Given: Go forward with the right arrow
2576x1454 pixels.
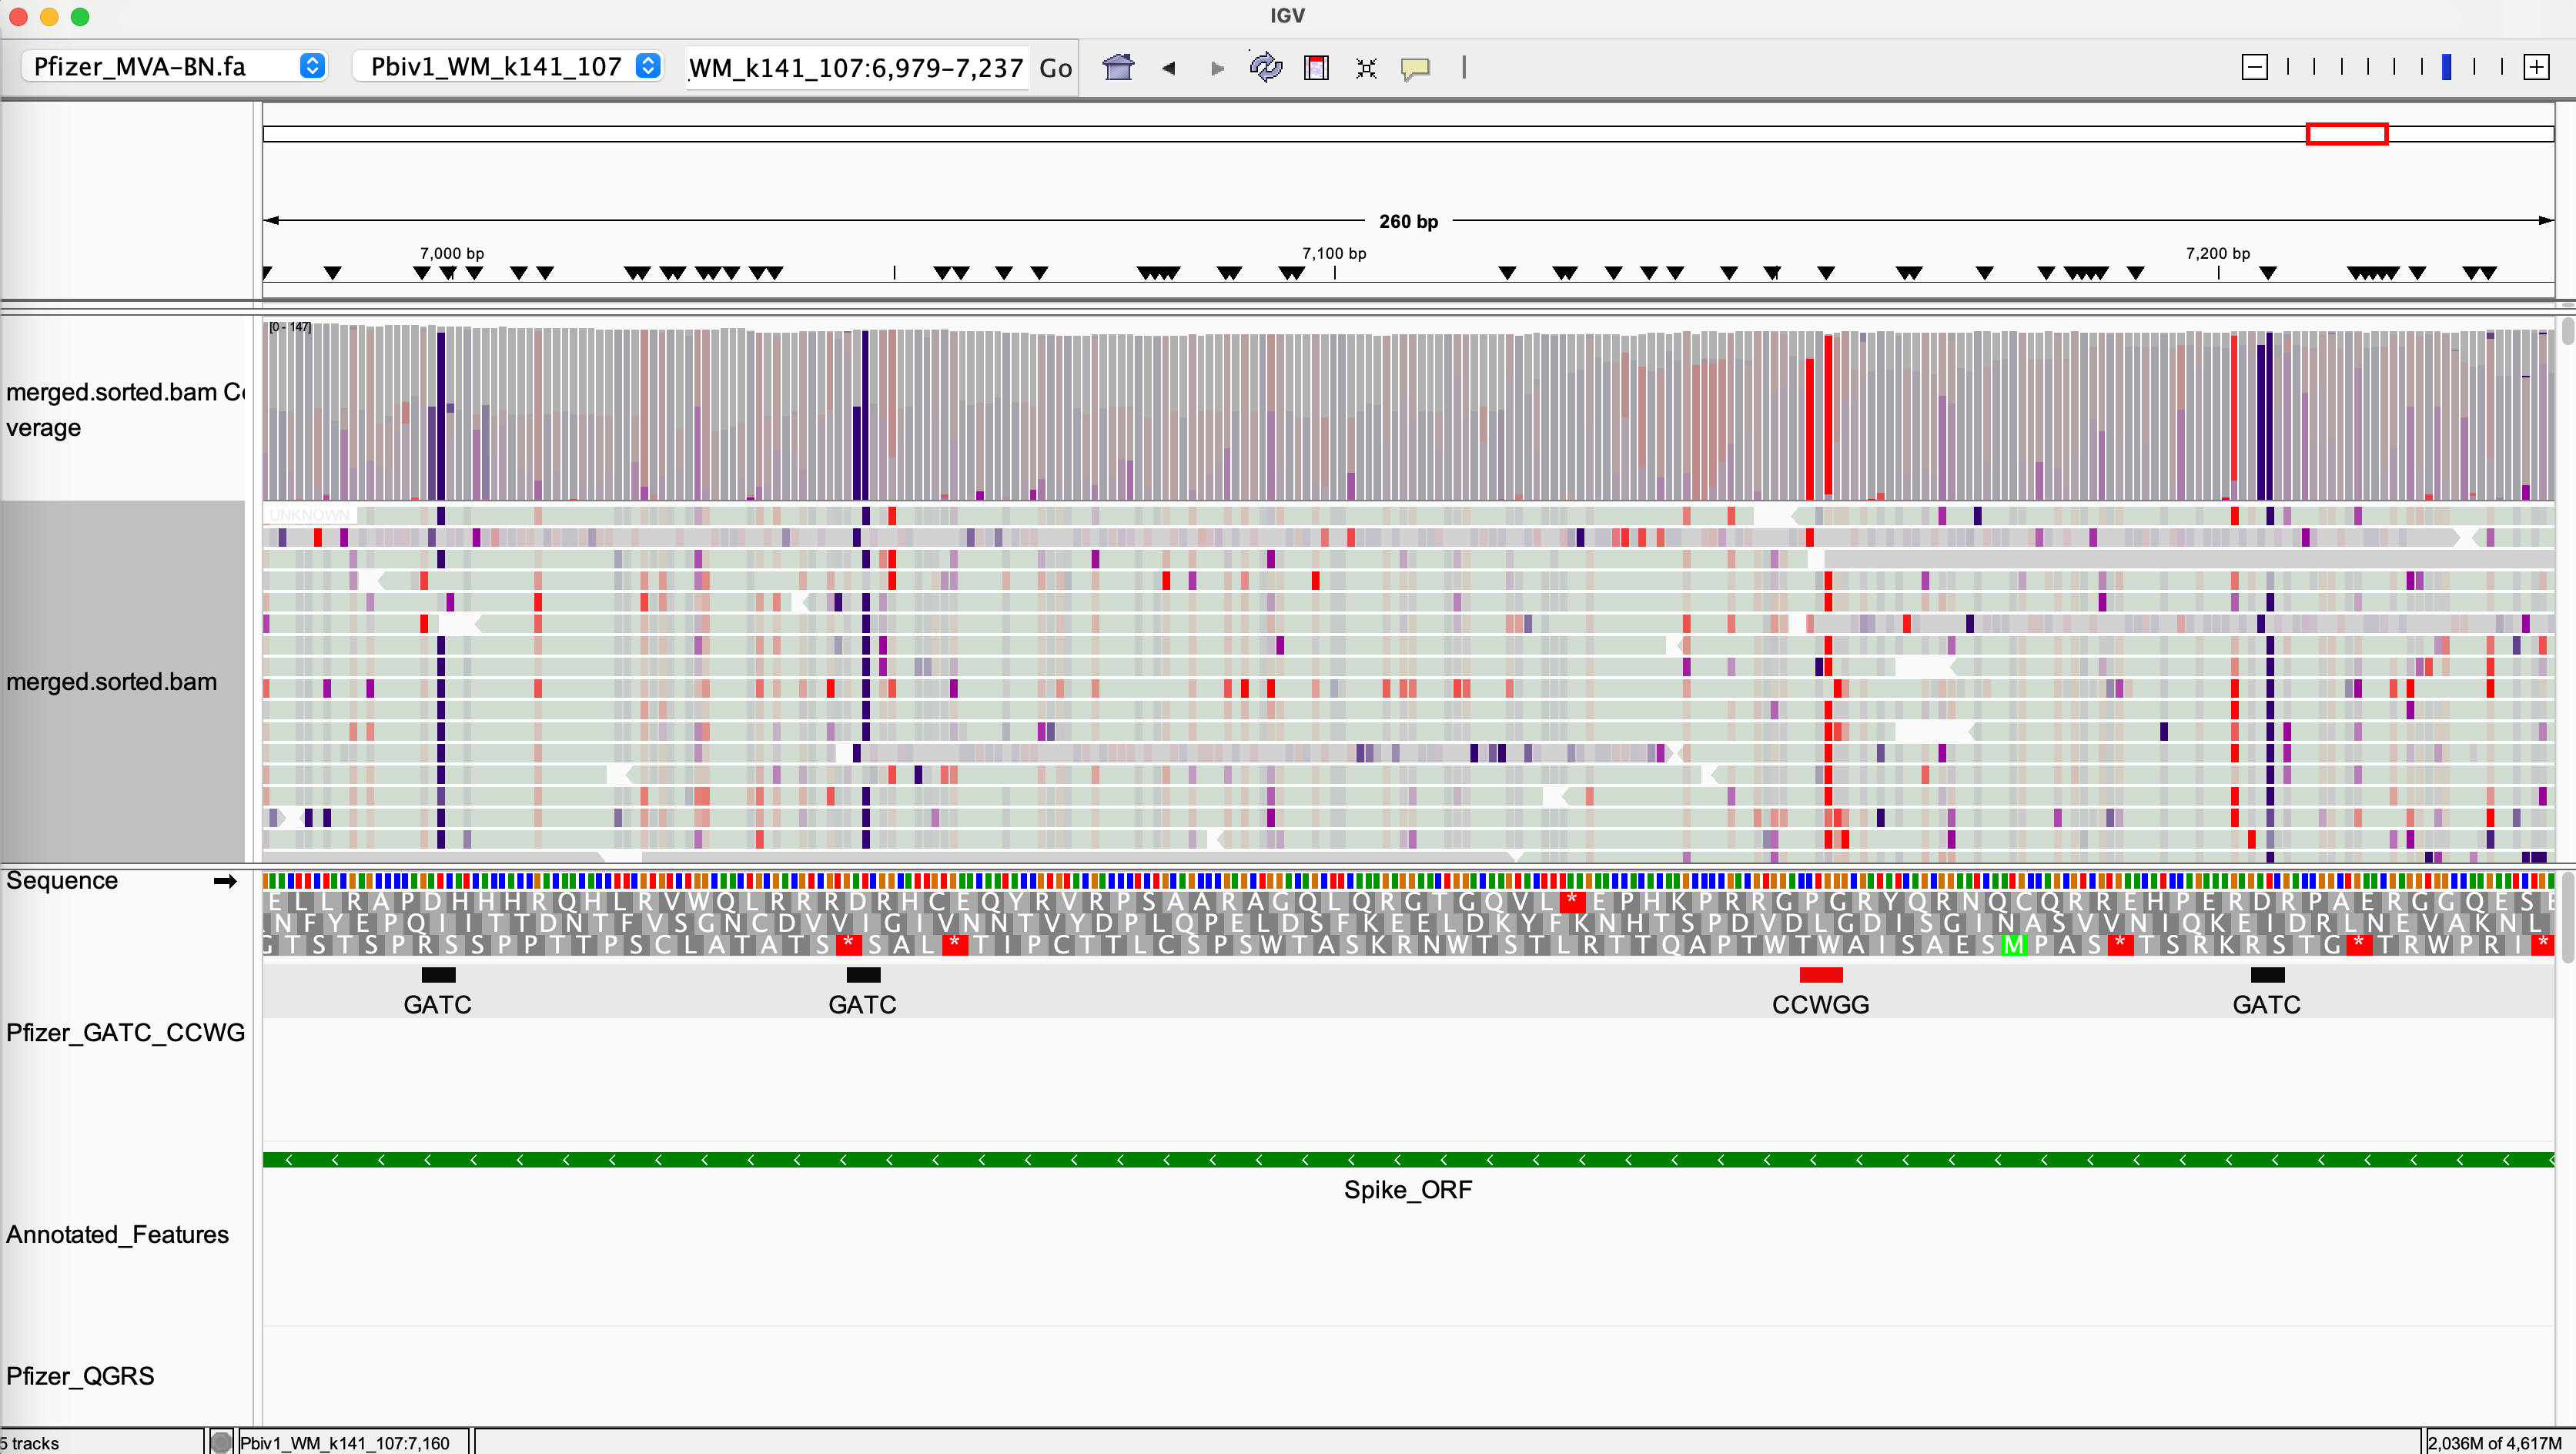Looking at the screenshot, I should point(1217,68).
